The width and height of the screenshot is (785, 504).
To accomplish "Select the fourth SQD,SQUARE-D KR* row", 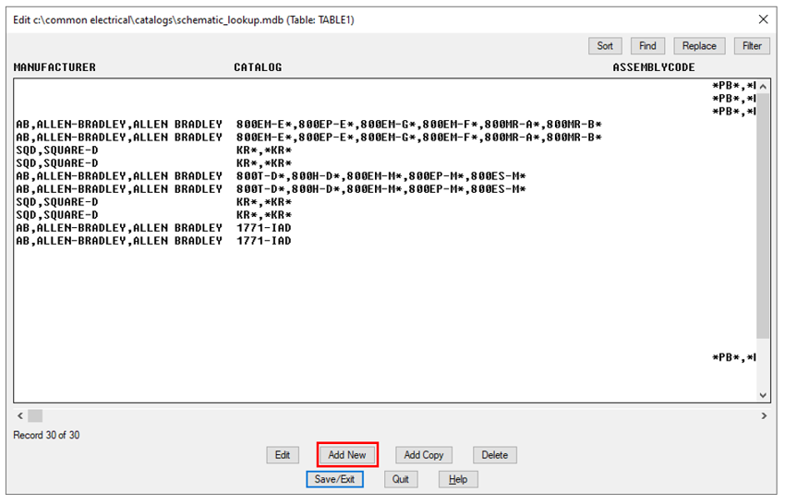I will (x=384, y=215).
